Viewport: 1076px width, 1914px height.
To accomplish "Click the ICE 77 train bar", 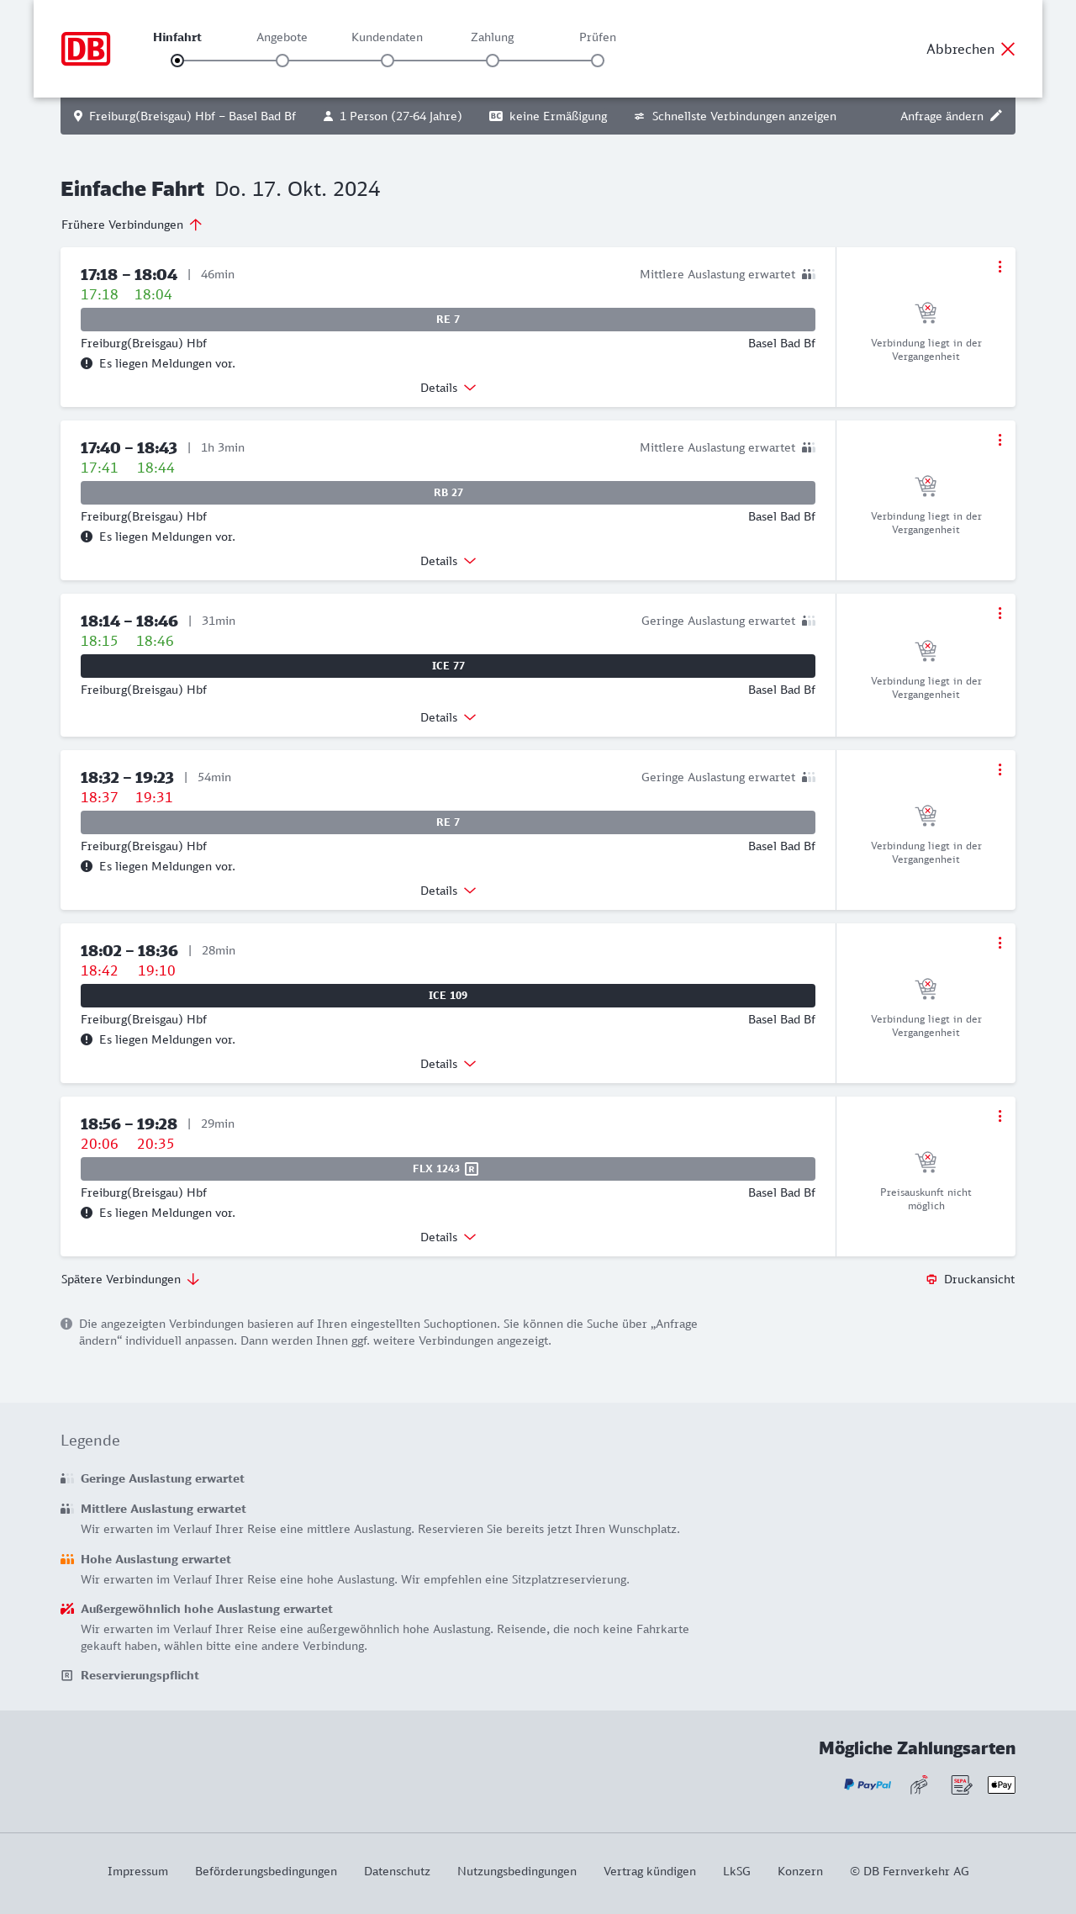I will (448, 666).
